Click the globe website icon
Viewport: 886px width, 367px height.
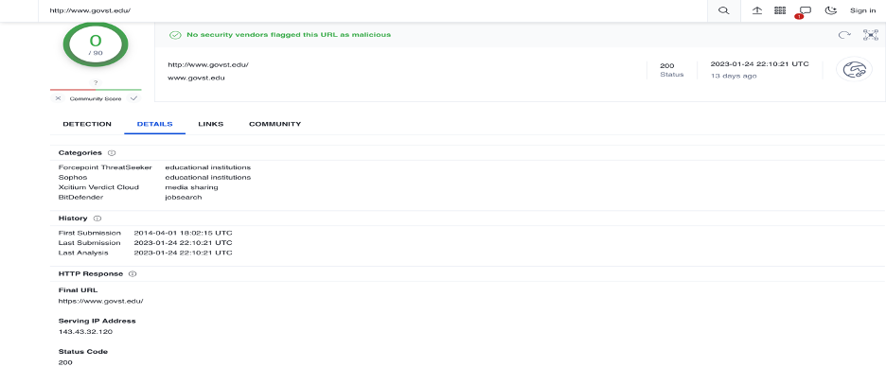point(854,70)
